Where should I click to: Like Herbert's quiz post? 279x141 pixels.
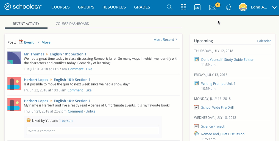coord(88,90)
